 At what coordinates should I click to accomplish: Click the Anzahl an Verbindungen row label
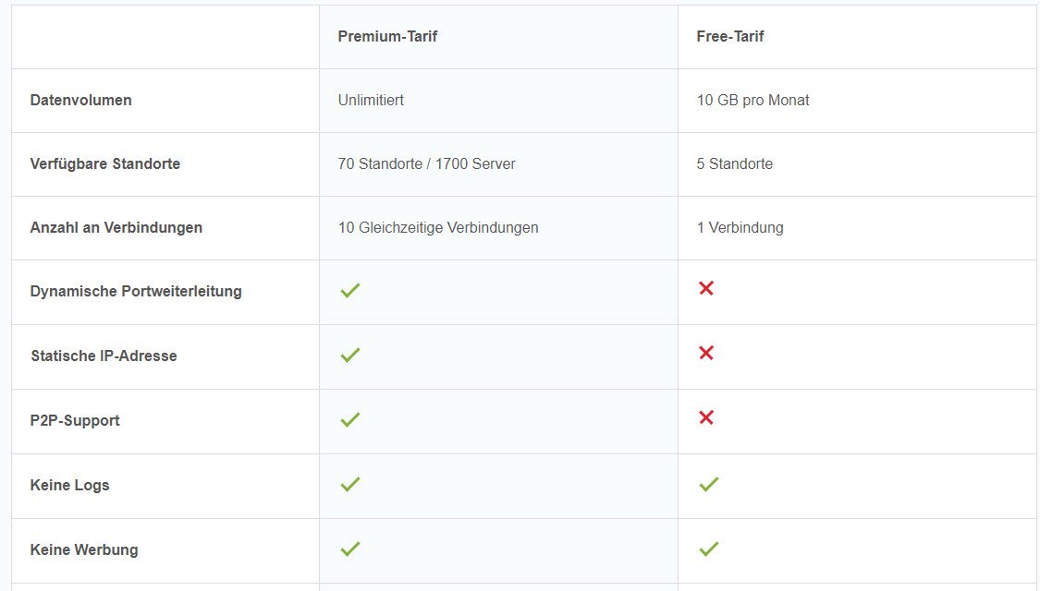[116, 227]
